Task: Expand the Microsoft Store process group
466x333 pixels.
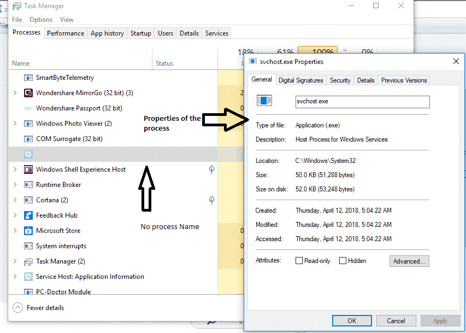Action: [x=15, y=231]
